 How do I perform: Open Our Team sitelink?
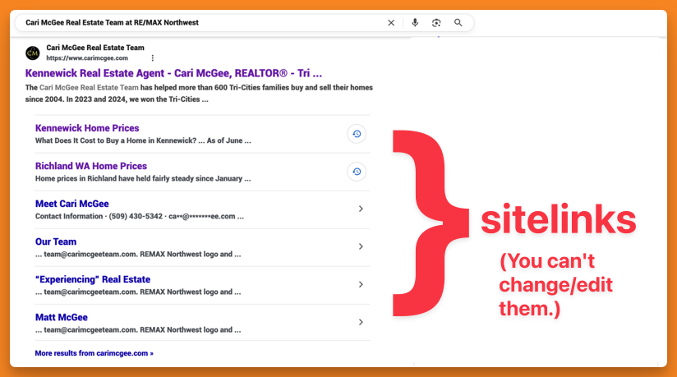point(56,241)
